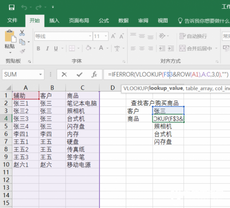This screenshot has width=230, height=208.
Task: Click the Copy icon
Action: click(22, 42)
